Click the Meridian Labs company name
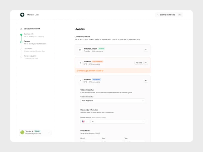 [x=33, y=15]
